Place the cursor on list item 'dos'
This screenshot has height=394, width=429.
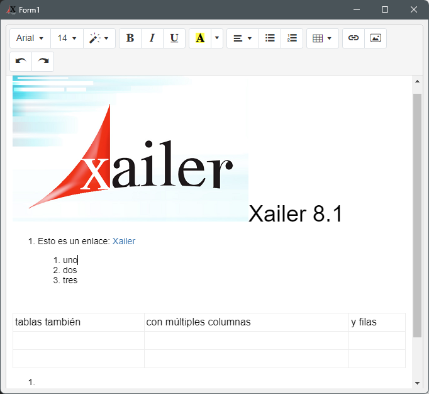tap(70, 270)
